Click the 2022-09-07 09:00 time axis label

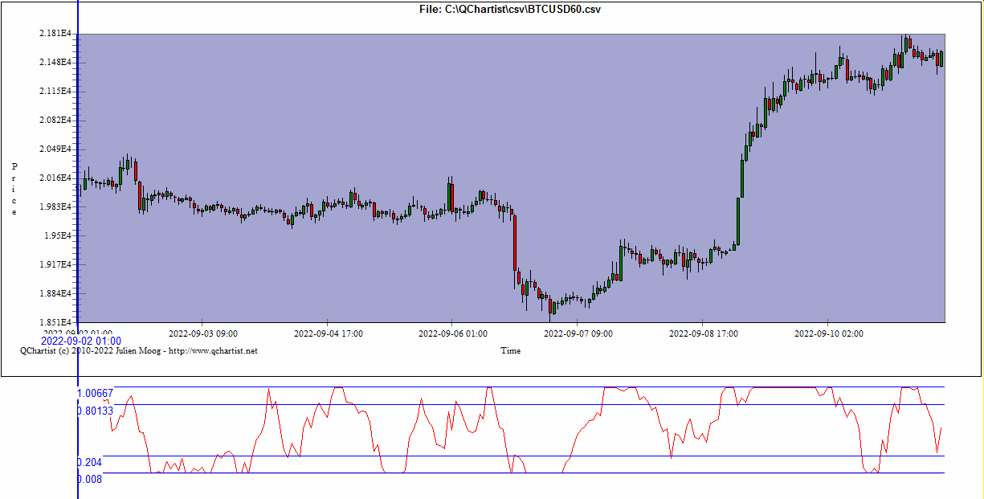pyautogui.click(x=578, y=333)
